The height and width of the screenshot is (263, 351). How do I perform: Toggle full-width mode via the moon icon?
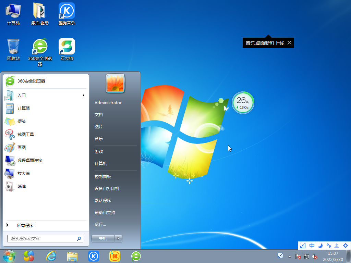(320, 246)
